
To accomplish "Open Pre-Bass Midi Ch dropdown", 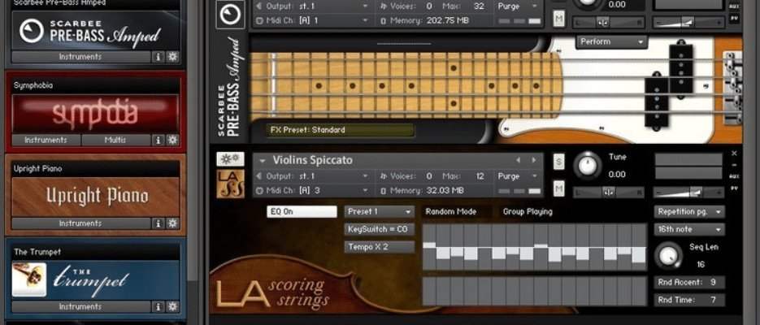I will point(313,21).
